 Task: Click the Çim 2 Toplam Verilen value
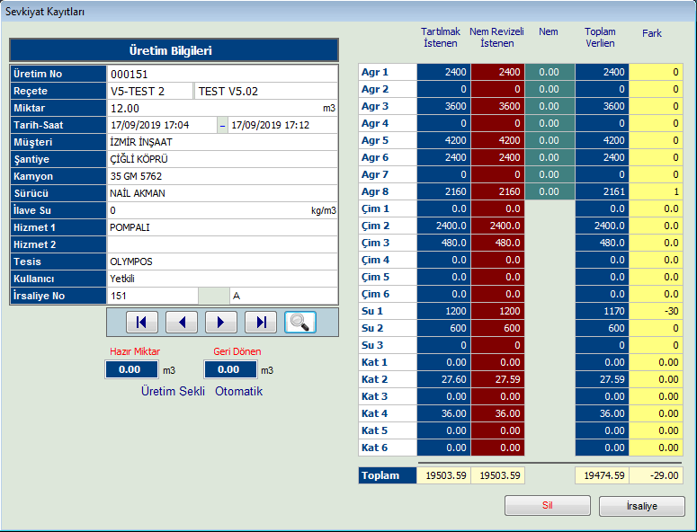click(602, 226)
